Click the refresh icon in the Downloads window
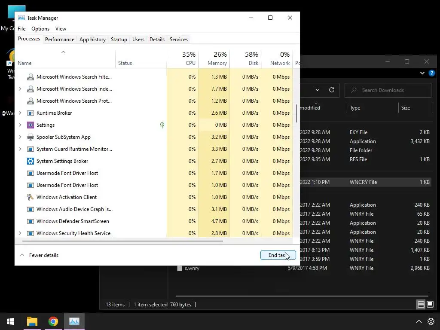 332,90
